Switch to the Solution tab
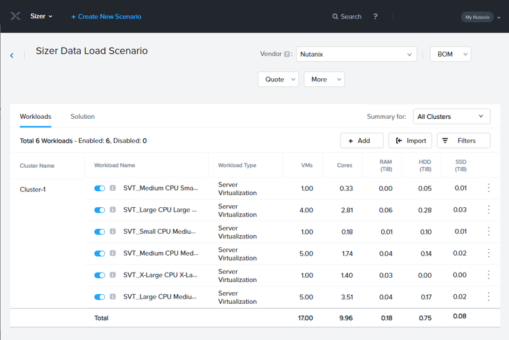Image resolution: width=509 pixels, height=340 pixels. [83, 117]
